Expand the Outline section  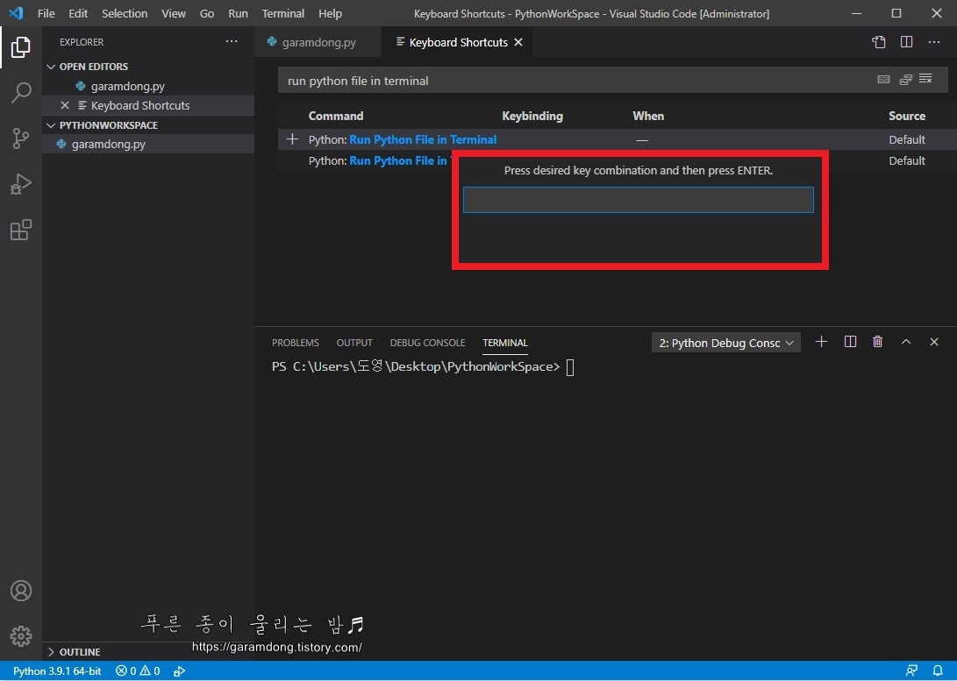coord(74,652)
